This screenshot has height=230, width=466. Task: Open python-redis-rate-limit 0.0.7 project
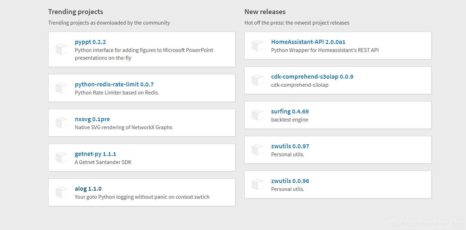point(114,84)
